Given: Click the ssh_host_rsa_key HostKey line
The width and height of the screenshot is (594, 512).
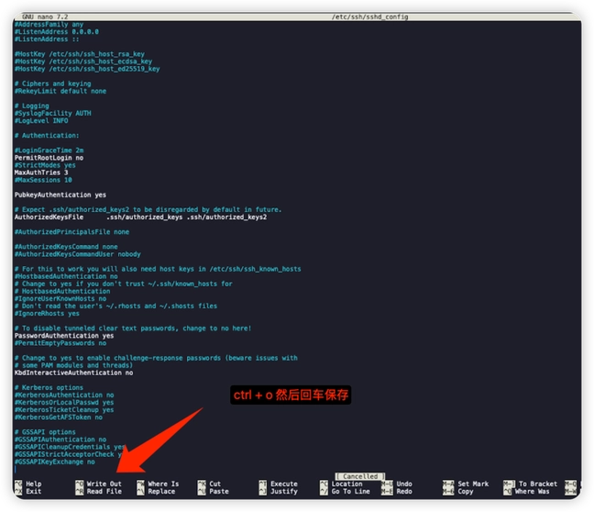Looking at the screenshot, I should tap(80, 54).
